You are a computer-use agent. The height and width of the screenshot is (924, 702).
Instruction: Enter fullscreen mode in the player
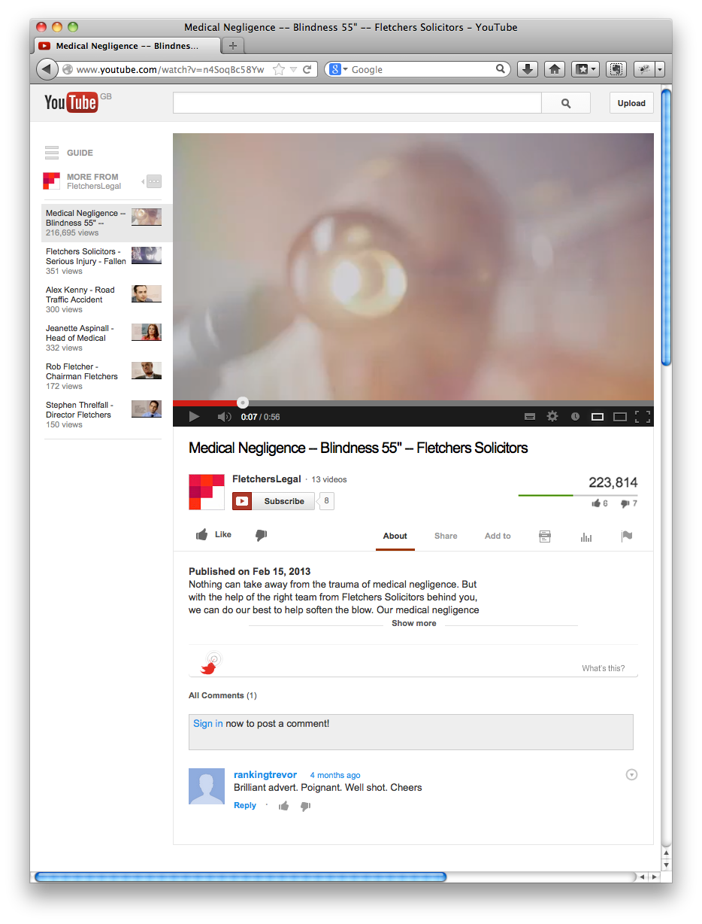click(642, 416)
